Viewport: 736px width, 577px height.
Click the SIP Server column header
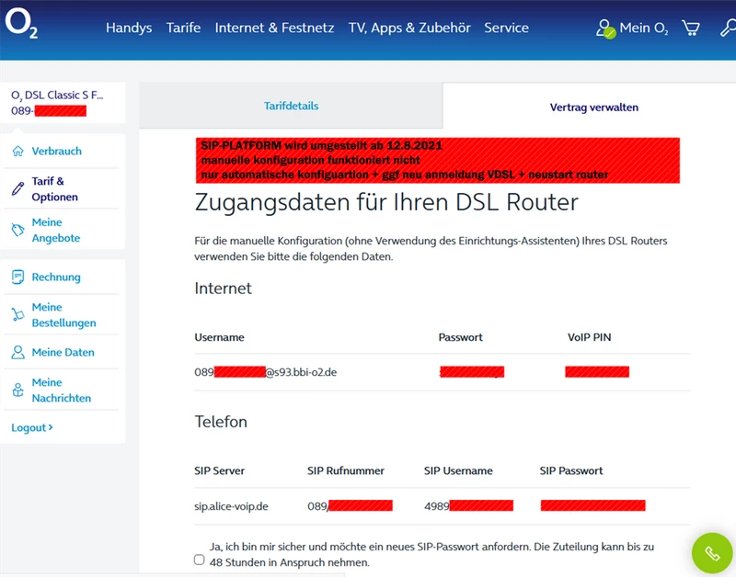click(x=219, y=470)
